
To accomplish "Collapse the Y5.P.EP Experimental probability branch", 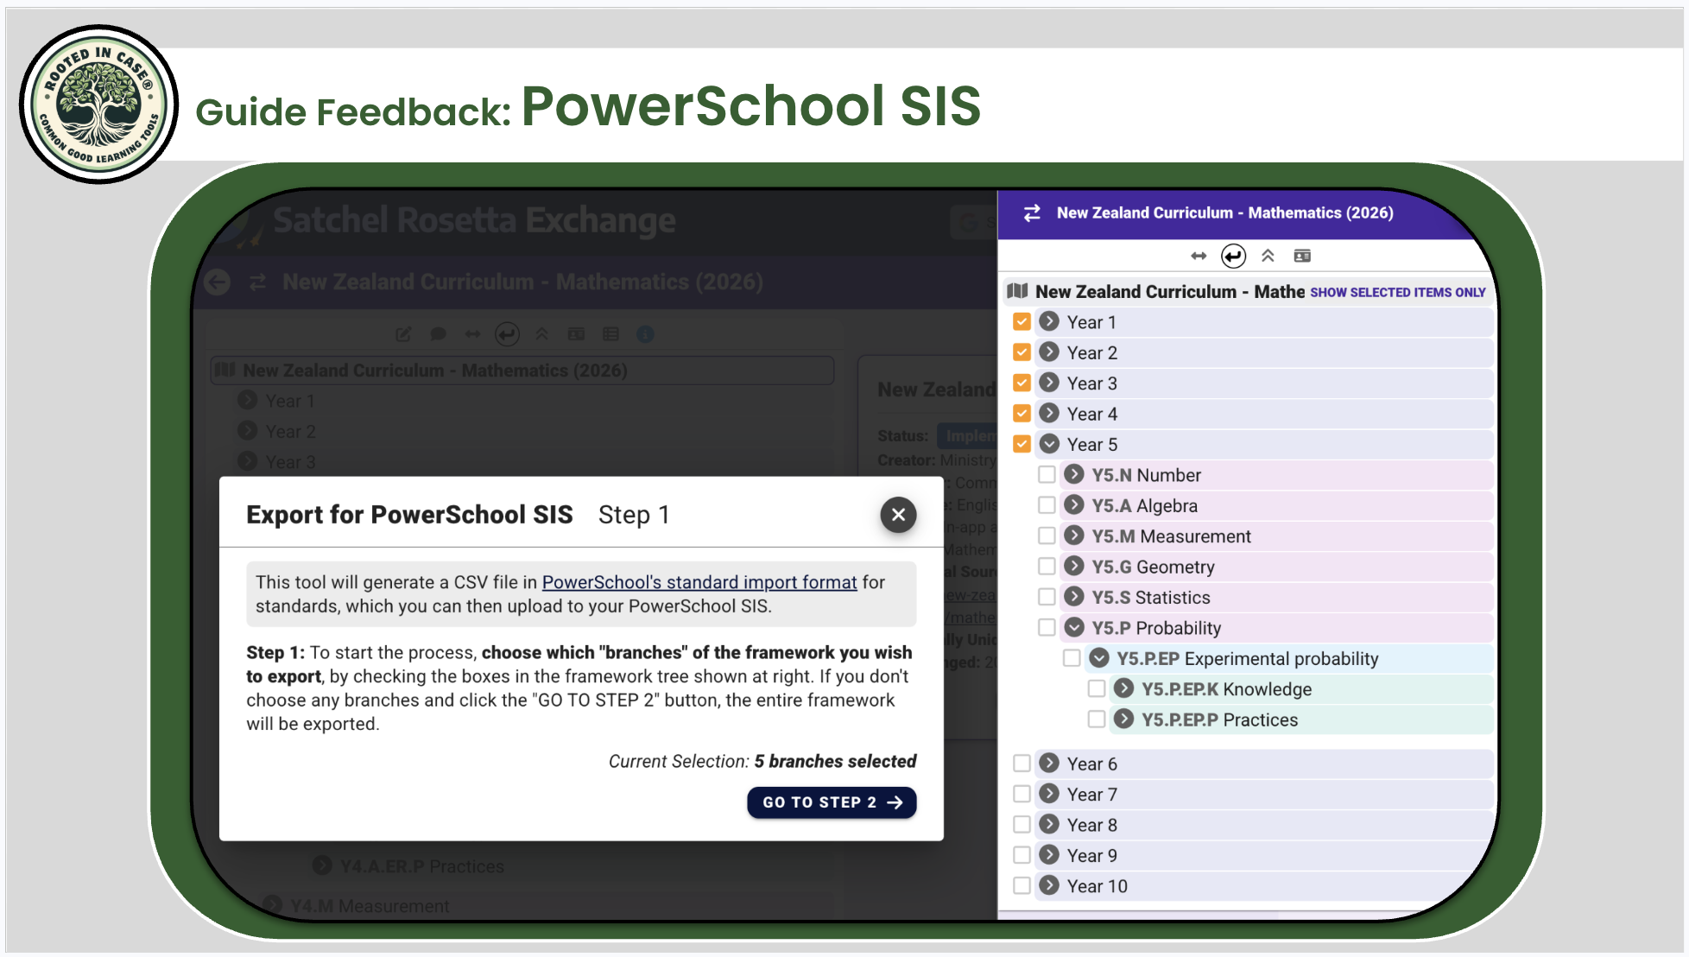I will [x=1099, y=658].
